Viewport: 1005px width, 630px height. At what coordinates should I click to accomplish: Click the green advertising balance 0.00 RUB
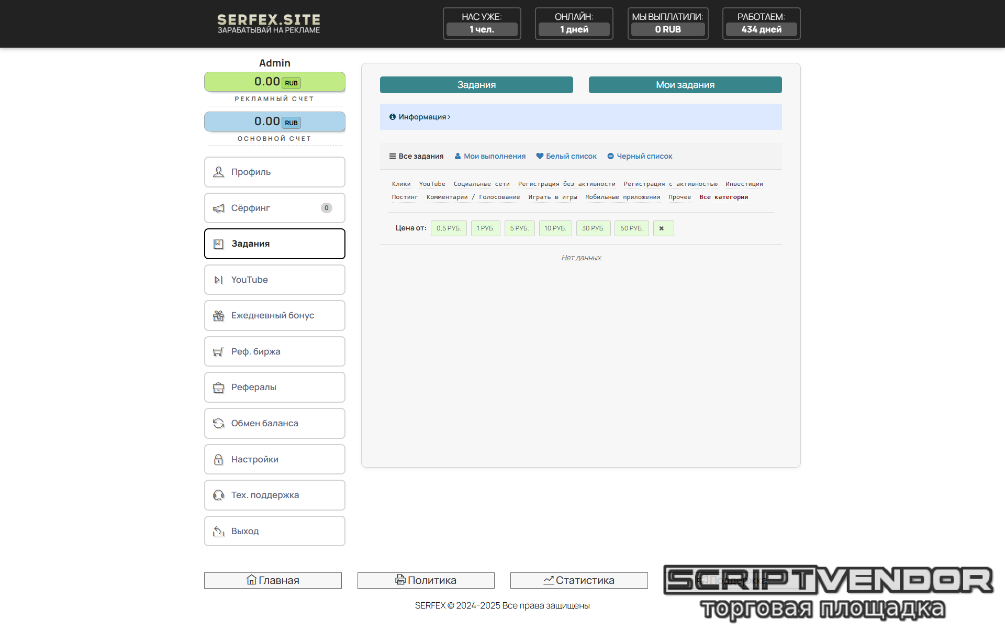point(275,82)
